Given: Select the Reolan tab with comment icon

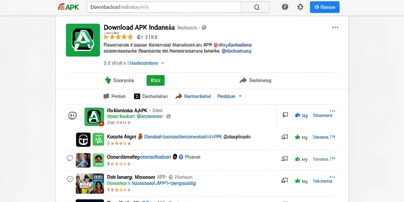Looking at the screenshot, I should [x=114, y=96].
